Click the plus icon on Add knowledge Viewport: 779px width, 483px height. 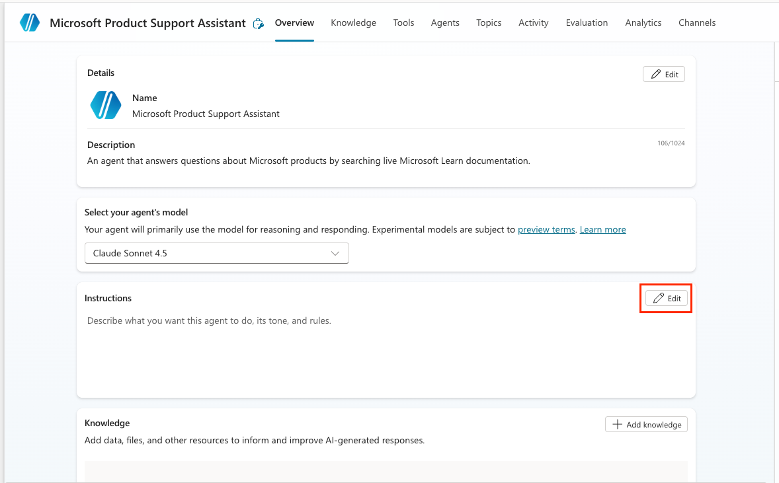click(617, 424)
